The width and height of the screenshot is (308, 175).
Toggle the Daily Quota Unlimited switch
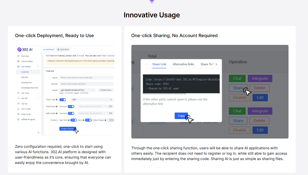pyautogui.click(x=71, y=113)
